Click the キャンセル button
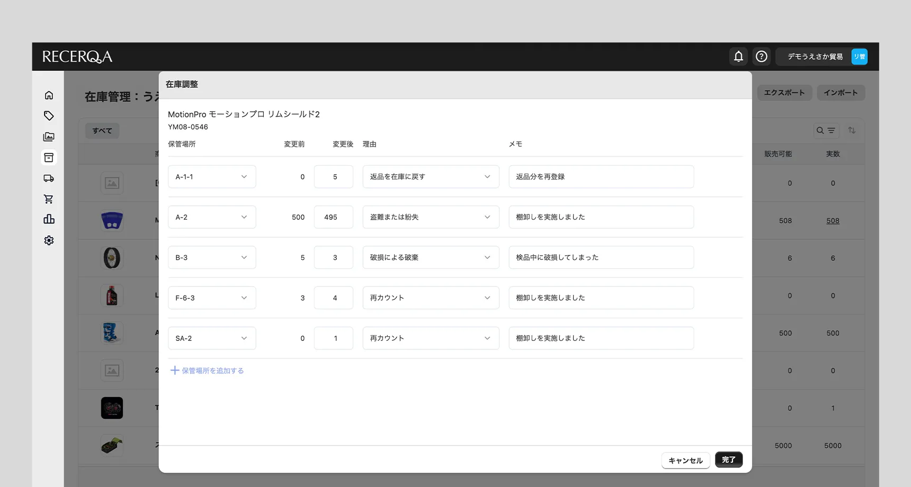Viewport: 911px width, 487px height. pyautogui.click(x=685, y=461)
